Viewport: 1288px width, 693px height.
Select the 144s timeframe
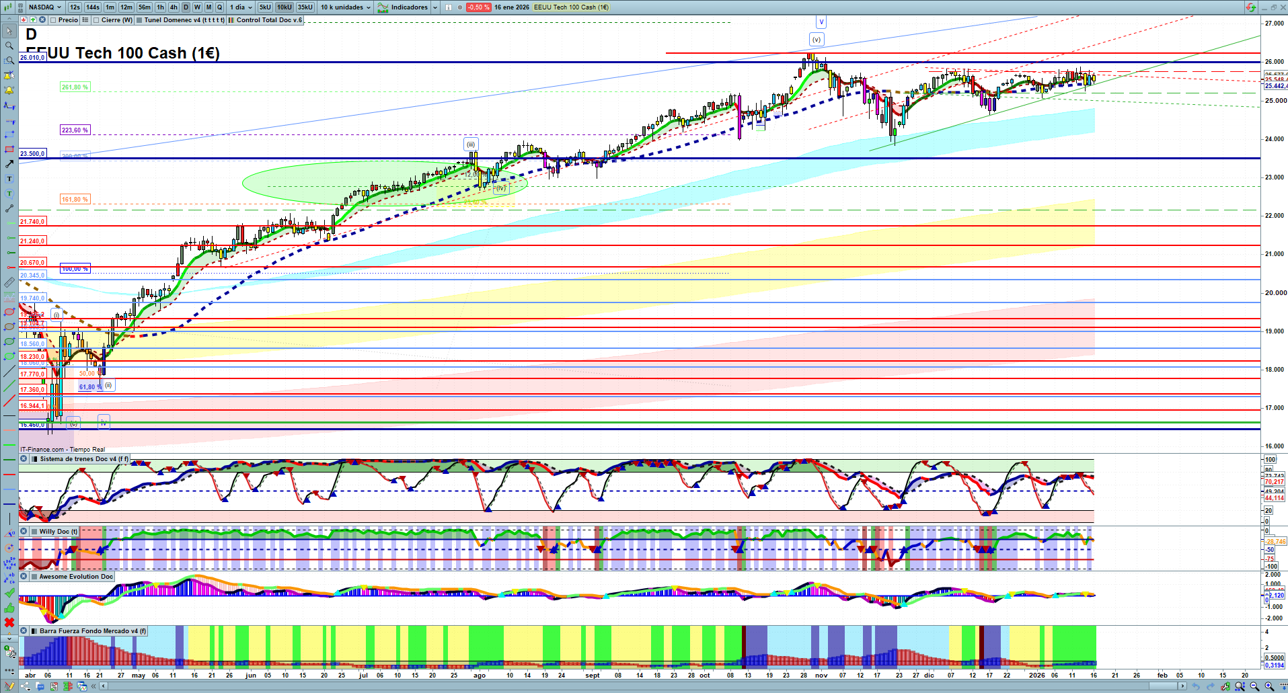[x=93, y=7]
